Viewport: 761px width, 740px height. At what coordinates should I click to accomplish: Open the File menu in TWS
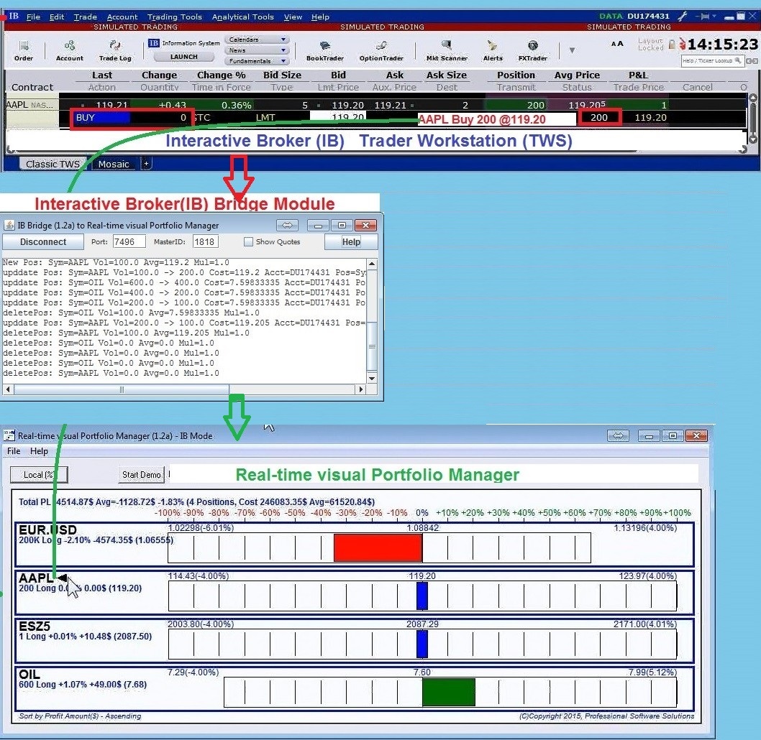click(x=33, y=17)
